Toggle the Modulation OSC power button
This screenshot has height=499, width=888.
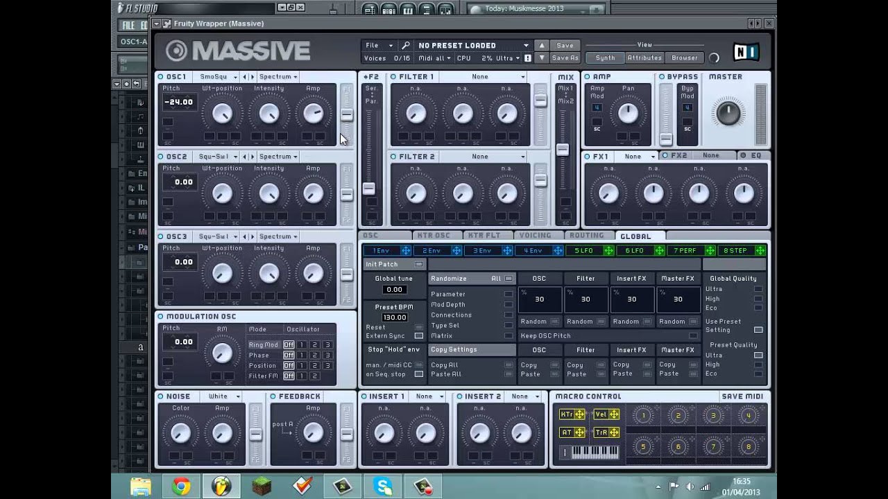(161, 317)
